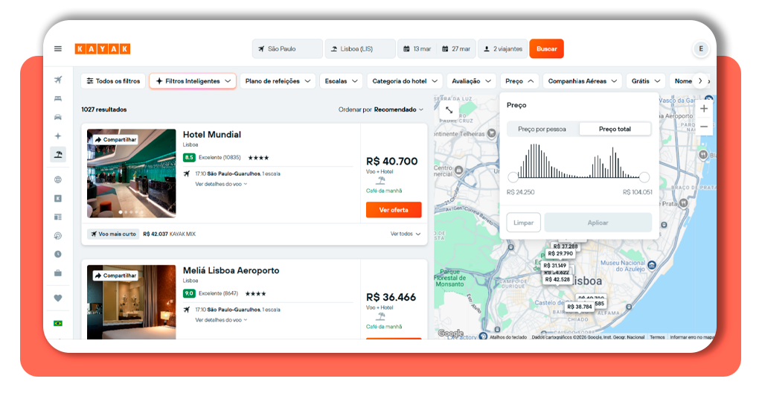Viewport: 762px width, 399px height.
Task: Click the Brazil flag country selector
Action: (58, 323)
